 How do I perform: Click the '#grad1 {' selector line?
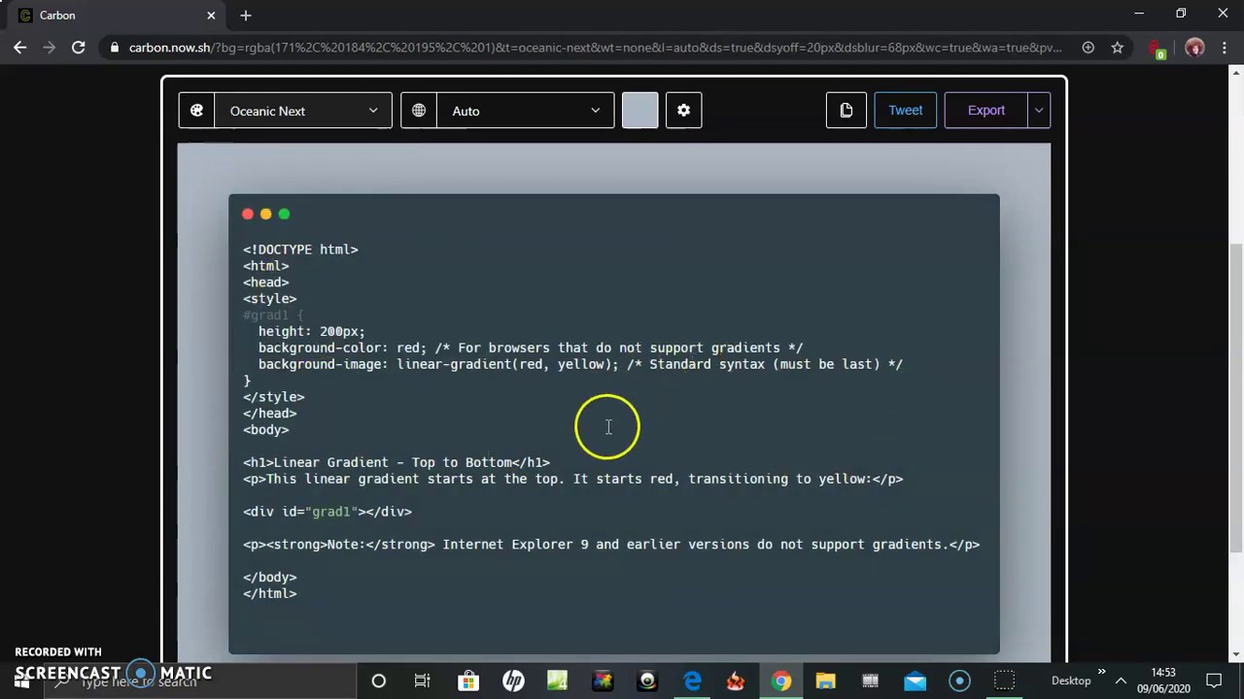tap(273, 315)
